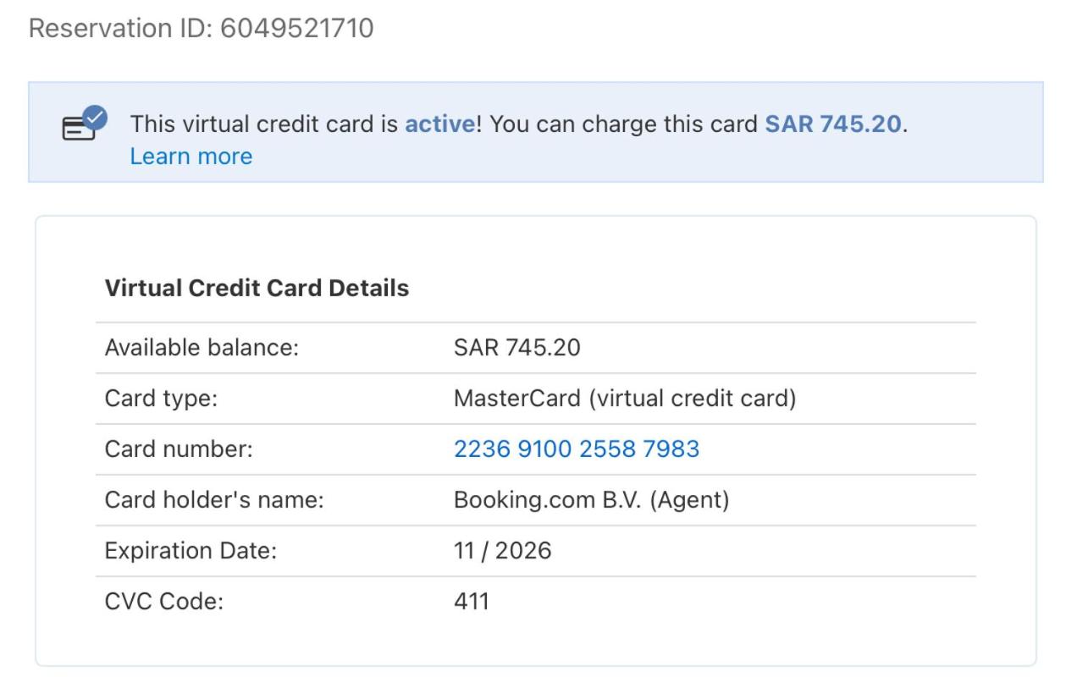This screenshot has width=1077, height=688.
Task: Click the bold 'active' status word
Action: pyautogui.click(x=439, y=124)
